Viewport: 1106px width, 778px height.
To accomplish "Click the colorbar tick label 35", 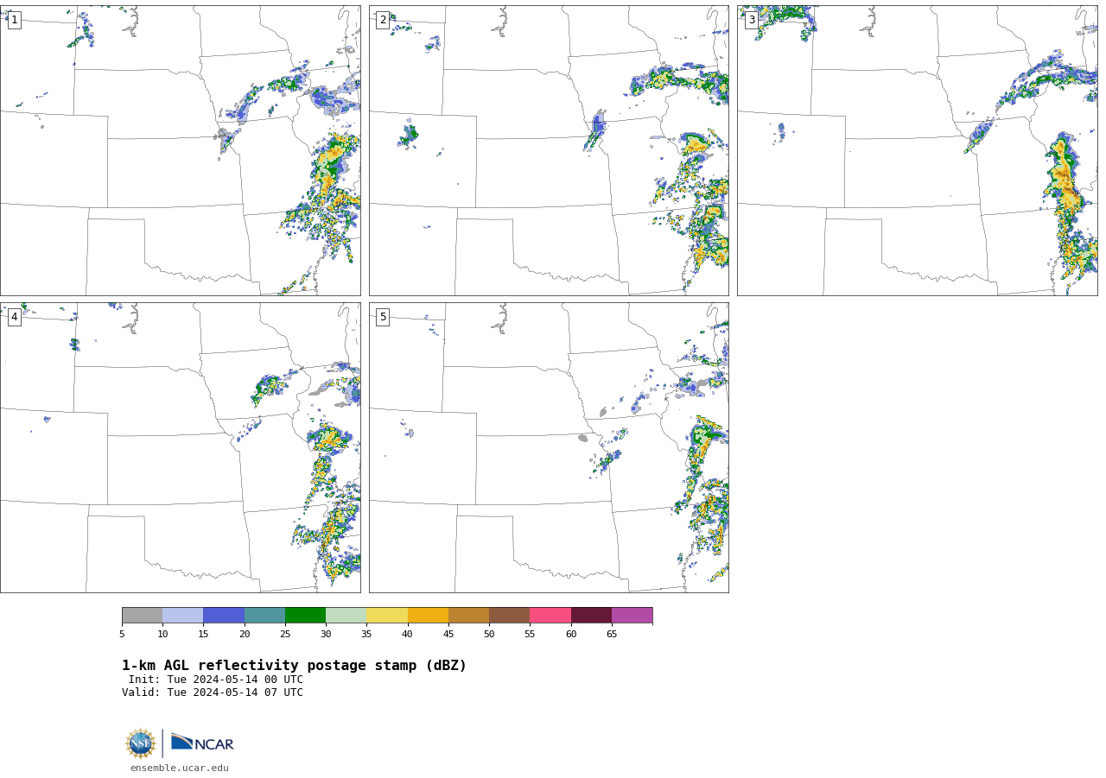I will (x=366, y=635).
